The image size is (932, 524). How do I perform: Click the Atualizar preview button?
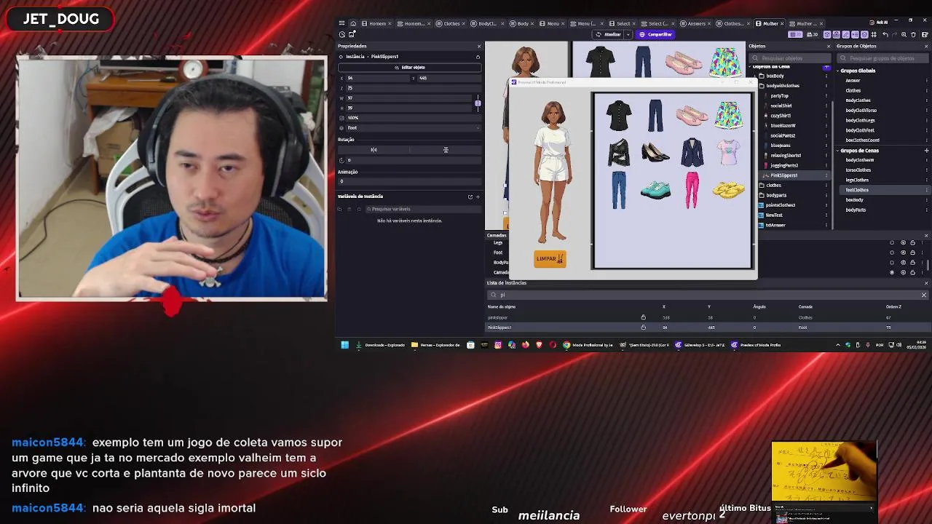point(609,34)
